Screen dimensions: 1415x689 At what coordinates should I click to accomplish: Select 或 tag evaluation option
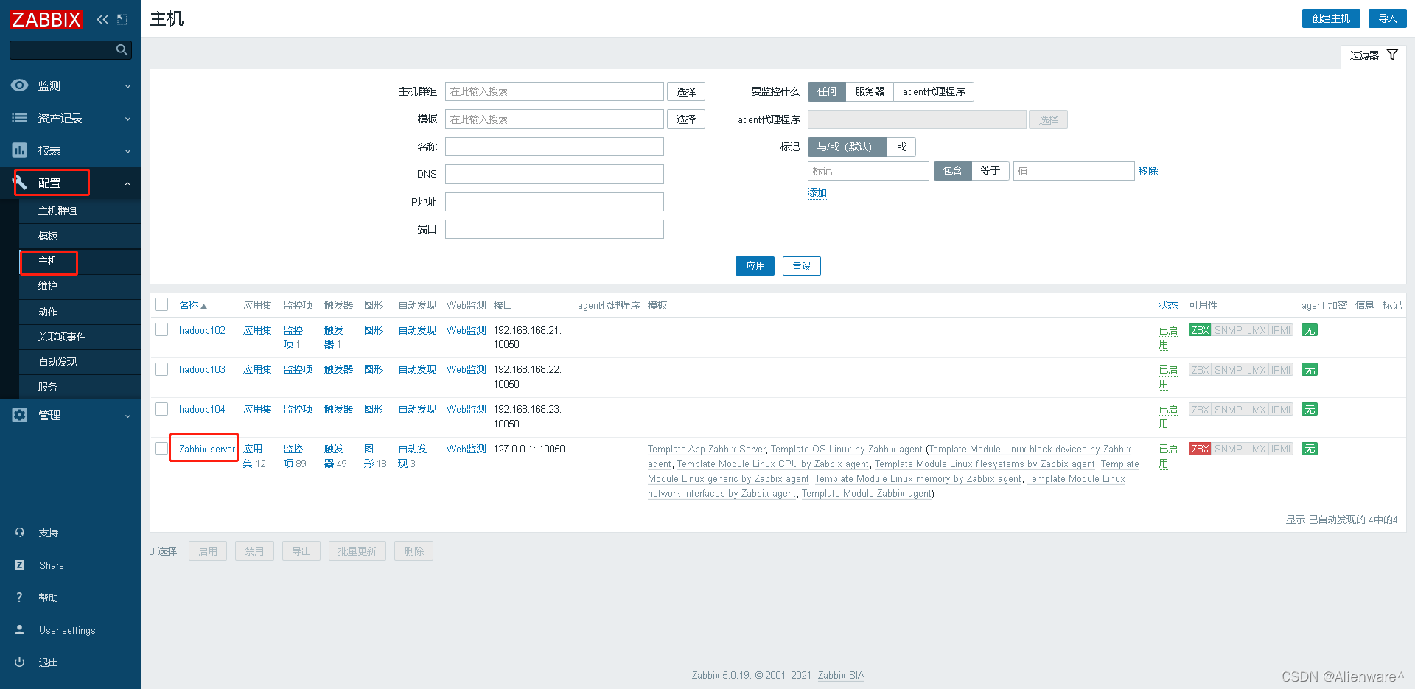901,147
